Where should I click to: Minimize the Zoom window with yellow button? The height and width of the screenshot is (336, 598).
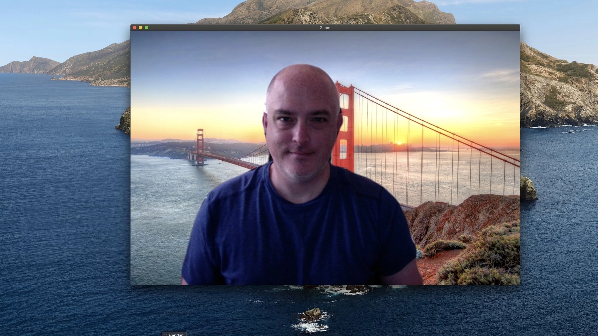click(140, 28)
